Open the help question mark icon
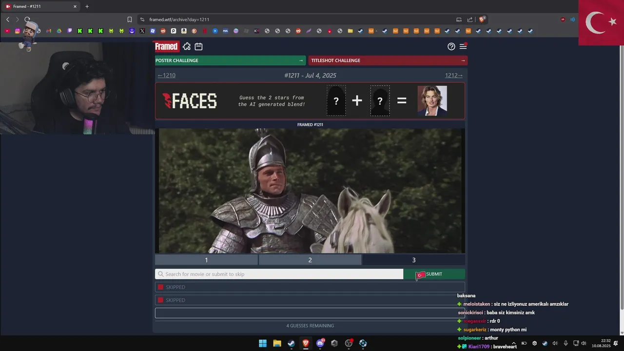The image size is (624, 351). [x=451, y=47]
